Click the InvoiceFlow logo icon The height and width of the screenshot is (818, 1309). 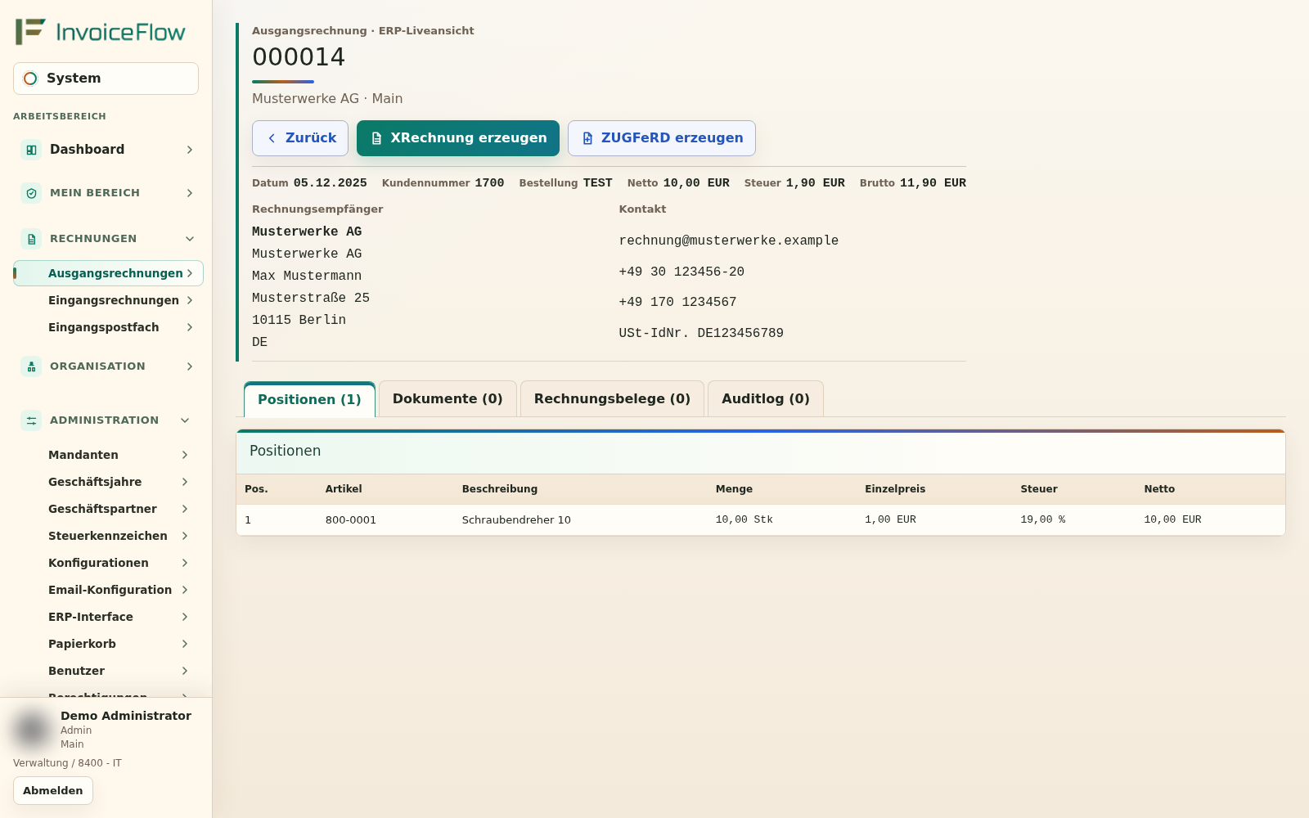[x=31, y=32]
